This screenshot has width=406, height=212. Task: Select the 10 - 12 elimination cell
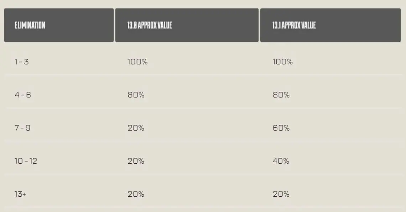pyautogui.click(x=26, y=161)
